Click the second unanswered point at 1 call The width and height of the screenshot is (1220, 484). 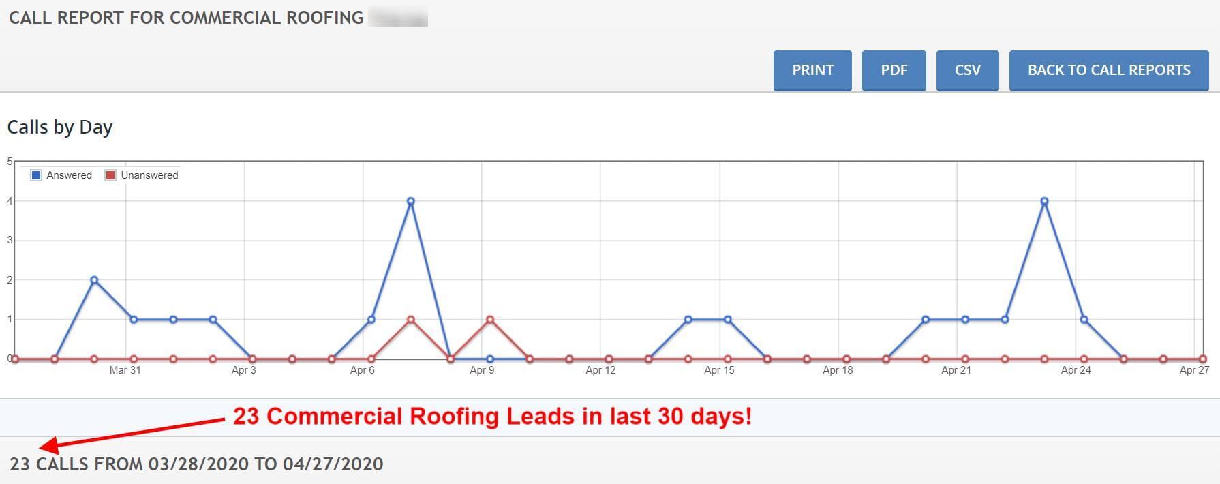pos(490,320)
